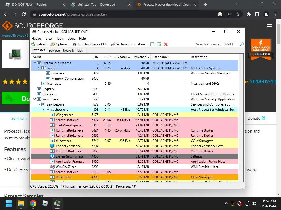Viewport: 281px width, 210px height.
Task: Sort by PID column header
Action: tap(93, 57)
